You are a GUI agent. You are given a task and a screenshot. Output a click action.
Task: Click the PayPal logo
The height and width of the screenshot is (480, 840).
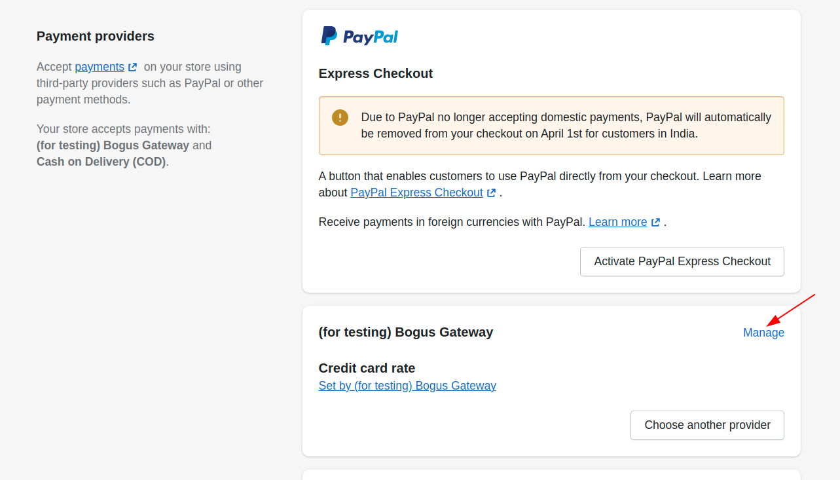(x=359, y=36)
